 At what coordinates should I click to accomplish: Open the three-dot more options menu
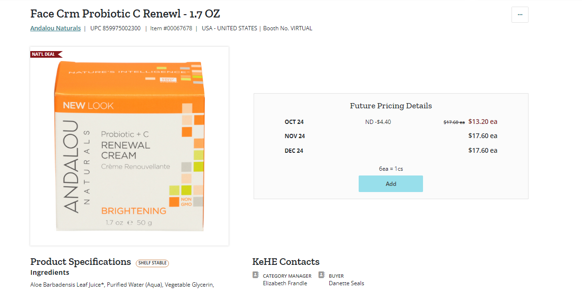[520, 15]
